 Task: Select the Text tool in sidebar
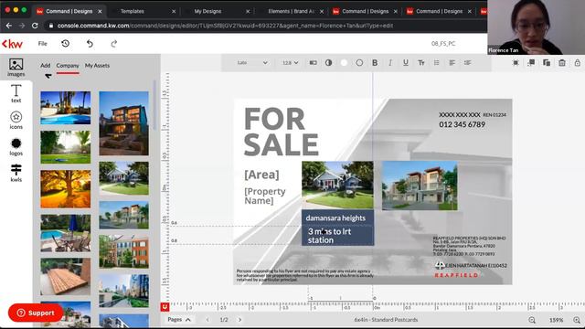click(x=16, y=93)
